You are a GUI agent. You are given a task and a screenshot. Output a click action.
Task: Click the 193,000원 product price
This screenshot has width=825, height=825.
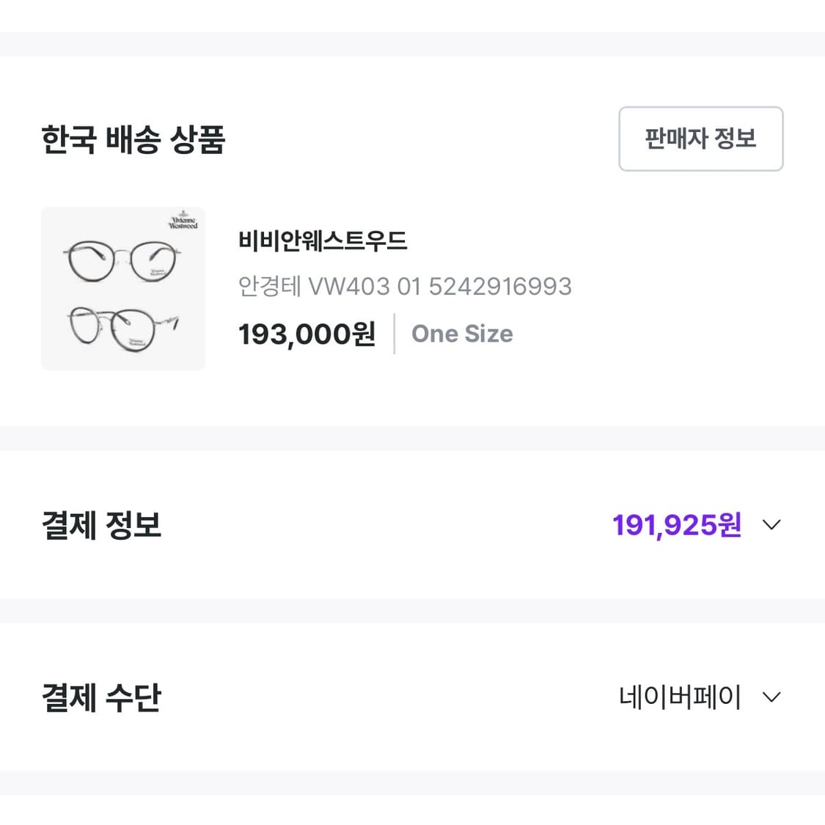306,334
